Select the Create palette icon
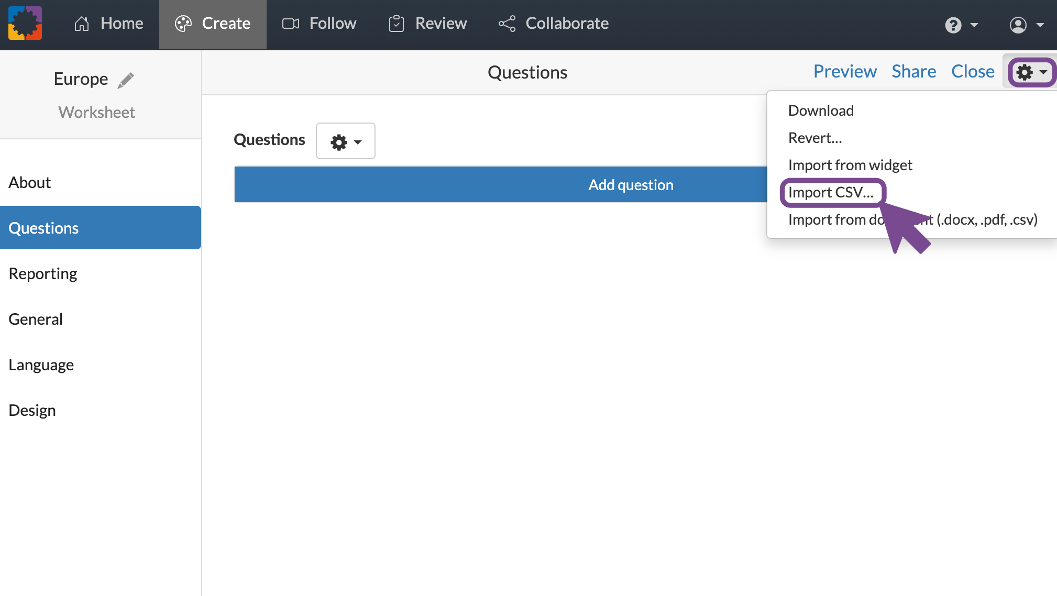 click(183, 24)
